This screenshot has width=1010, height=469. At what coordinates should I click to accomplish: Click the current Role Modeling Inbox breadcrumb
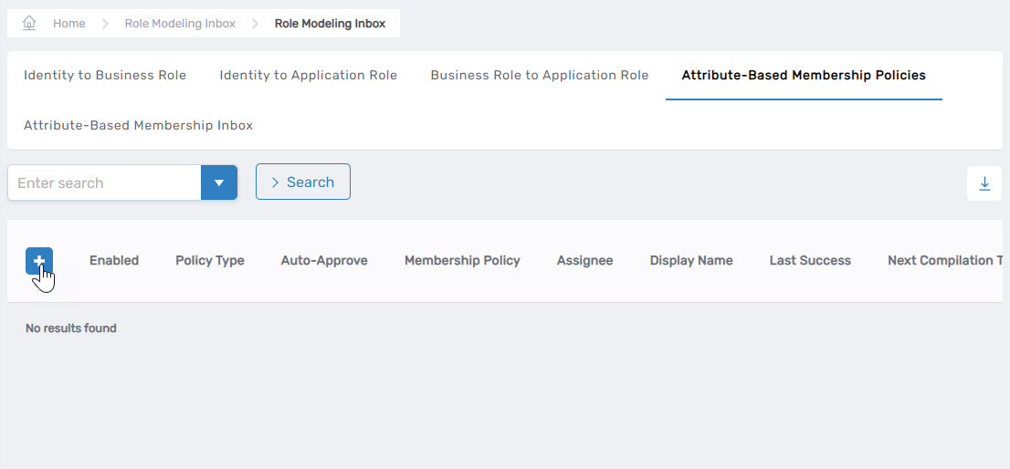point(330,24)
